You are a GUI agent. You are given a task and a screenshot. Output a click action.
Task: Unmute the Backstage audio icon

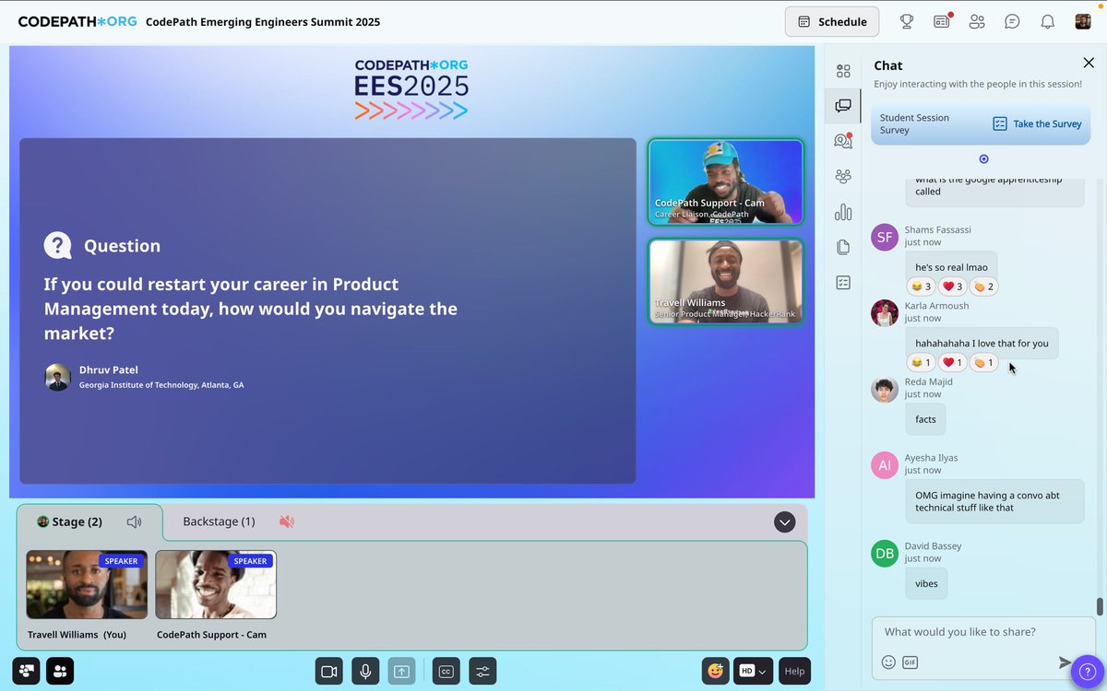coord(287,521)
